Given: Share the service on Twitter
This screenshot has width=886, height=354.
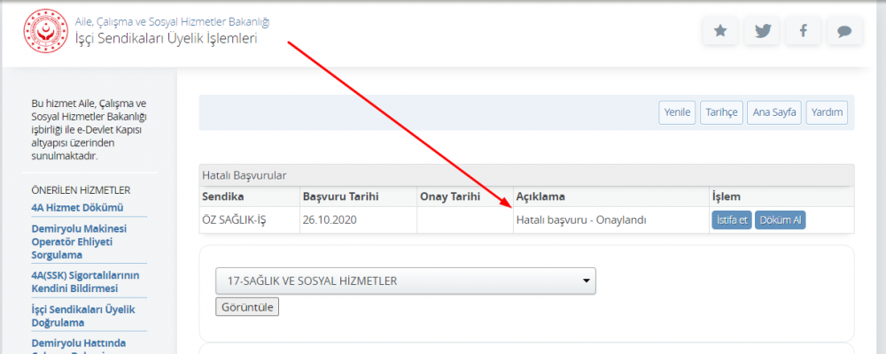Looking at the screenshot, I should pos(761,31).
